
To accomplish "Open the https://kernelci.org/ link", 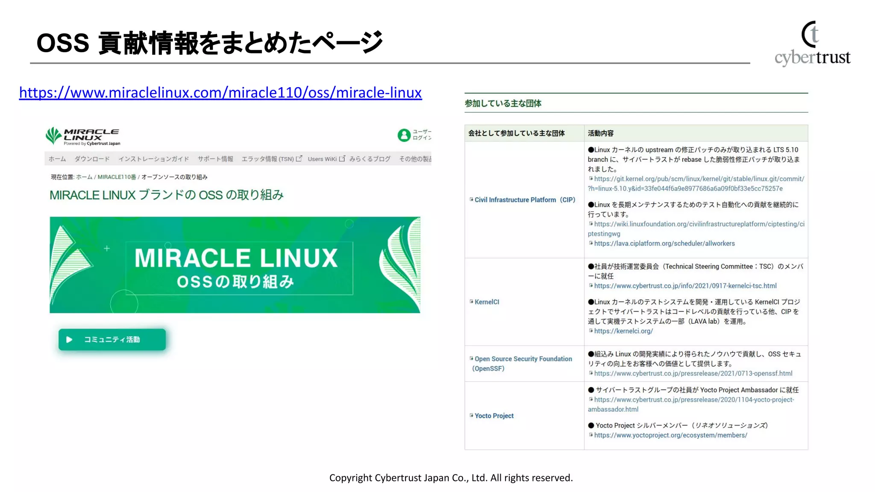I will tap(623, 331).
